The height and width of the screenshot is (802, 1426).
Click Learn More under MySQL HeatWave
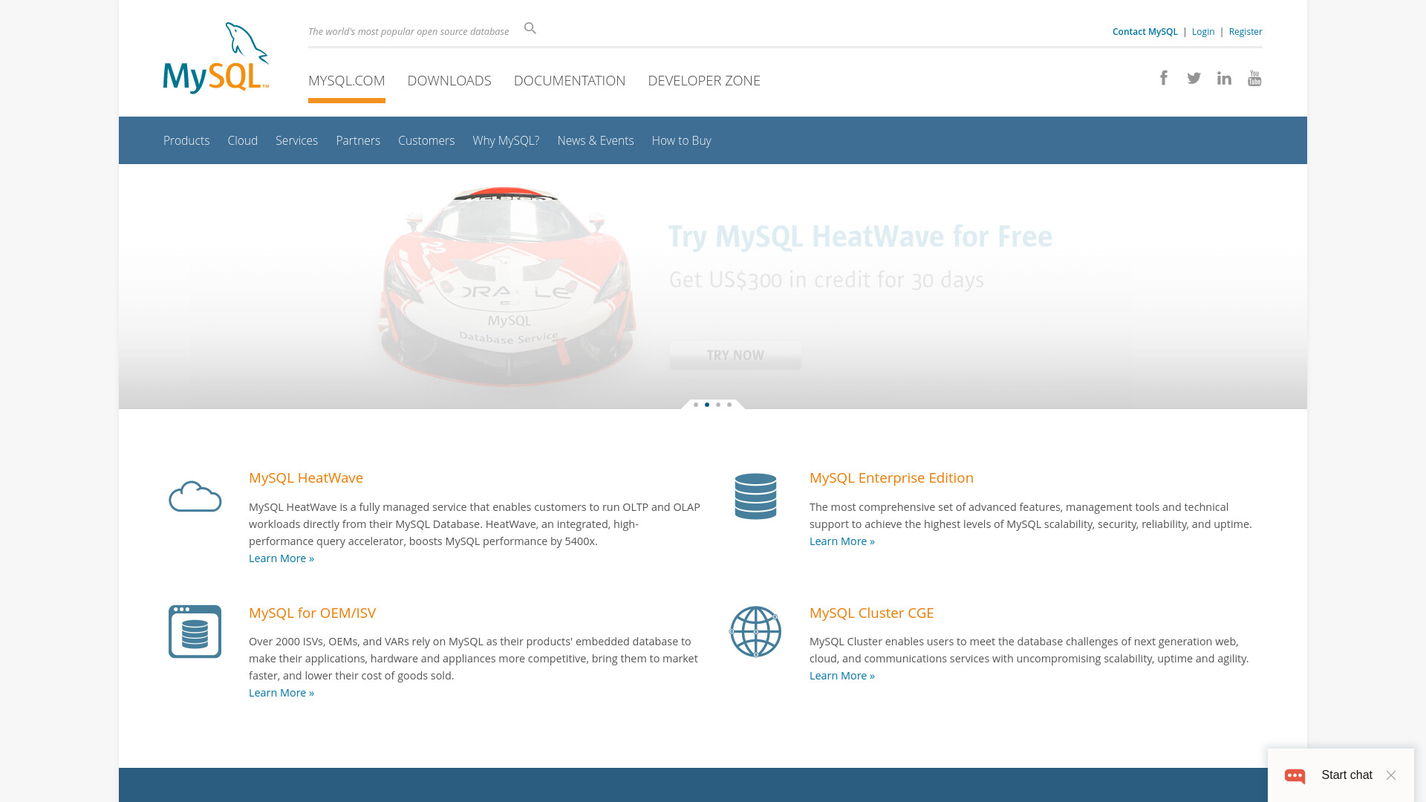(x=281, y=558)
